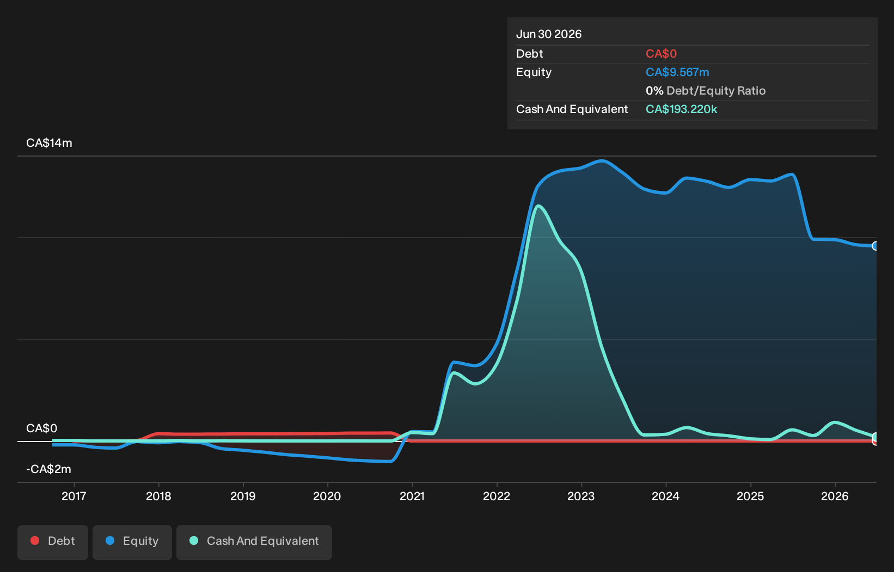
Task: Click the Jun 30 2026 tooltip date
Action: (549, 34)
